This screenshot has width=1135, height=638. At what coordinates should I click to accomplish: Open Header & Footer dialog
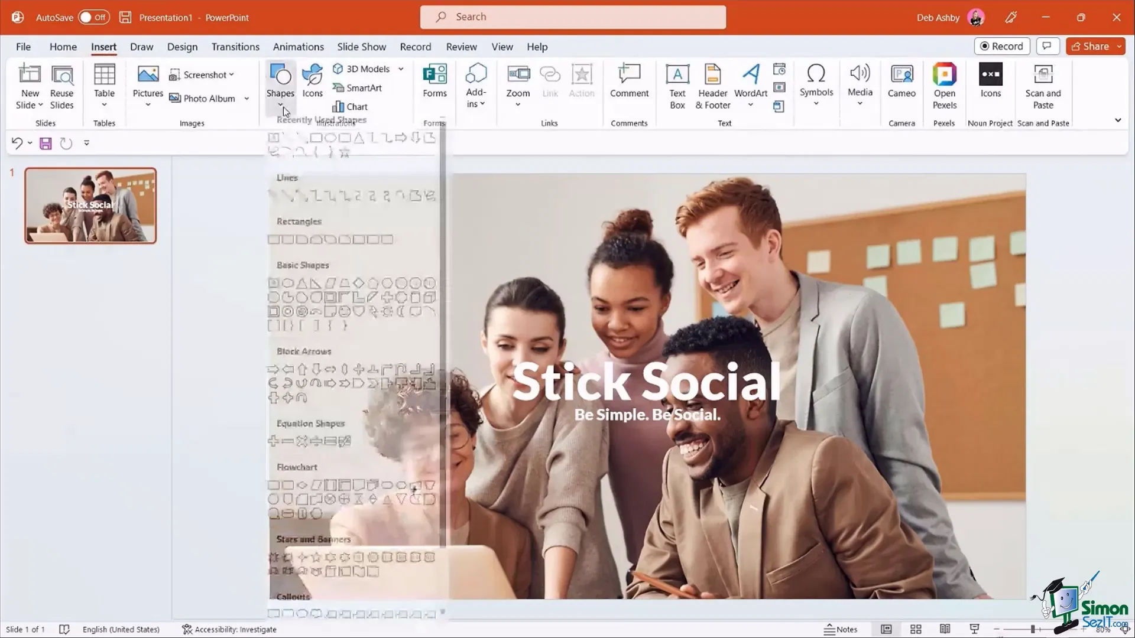pos(713,87)
